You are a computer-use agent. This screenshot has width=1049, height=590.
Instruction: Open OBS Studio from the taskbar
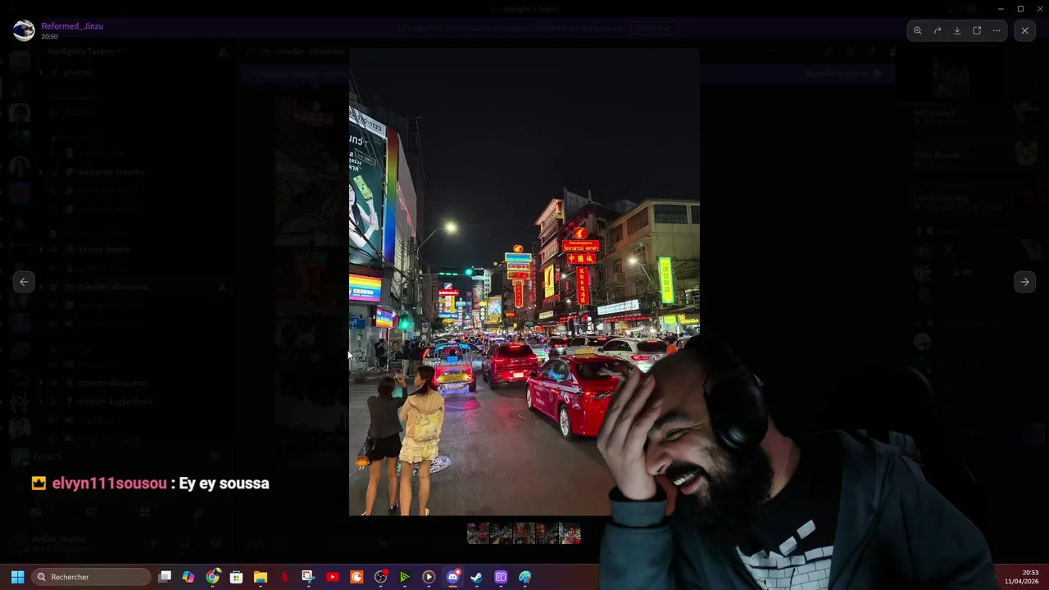[380, 577]
